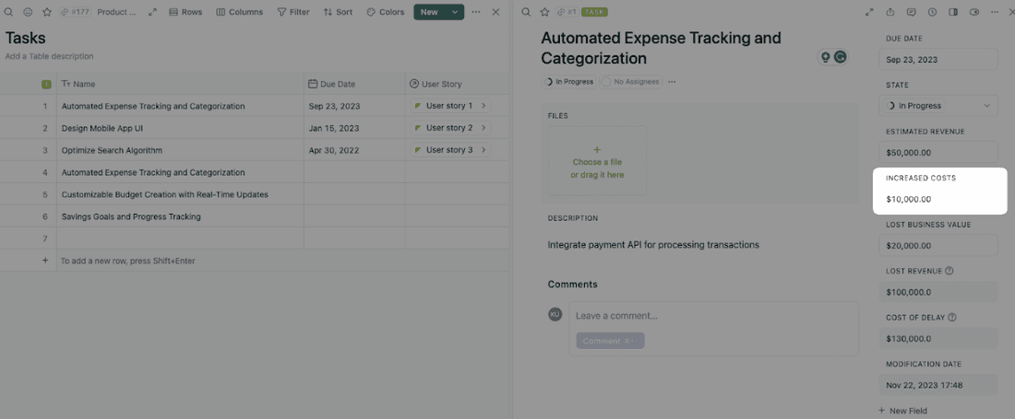Viewport: 1015px width, 419px height.
Task: Open the comments icon in detail toolbar
Action: click(911, 12)
